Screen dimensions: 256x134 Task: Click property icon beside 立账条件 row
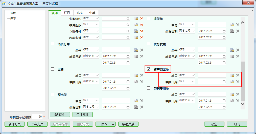click(x=136, y=31)
